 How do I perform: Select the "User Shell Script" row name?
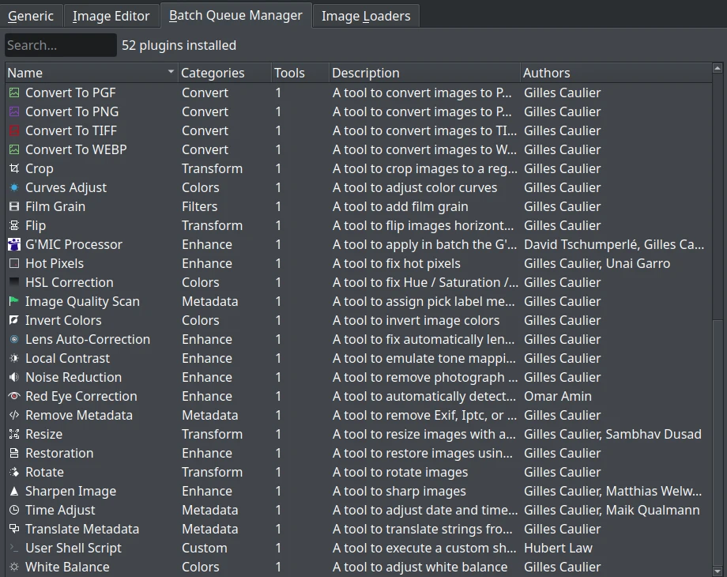tap(73, 548)
